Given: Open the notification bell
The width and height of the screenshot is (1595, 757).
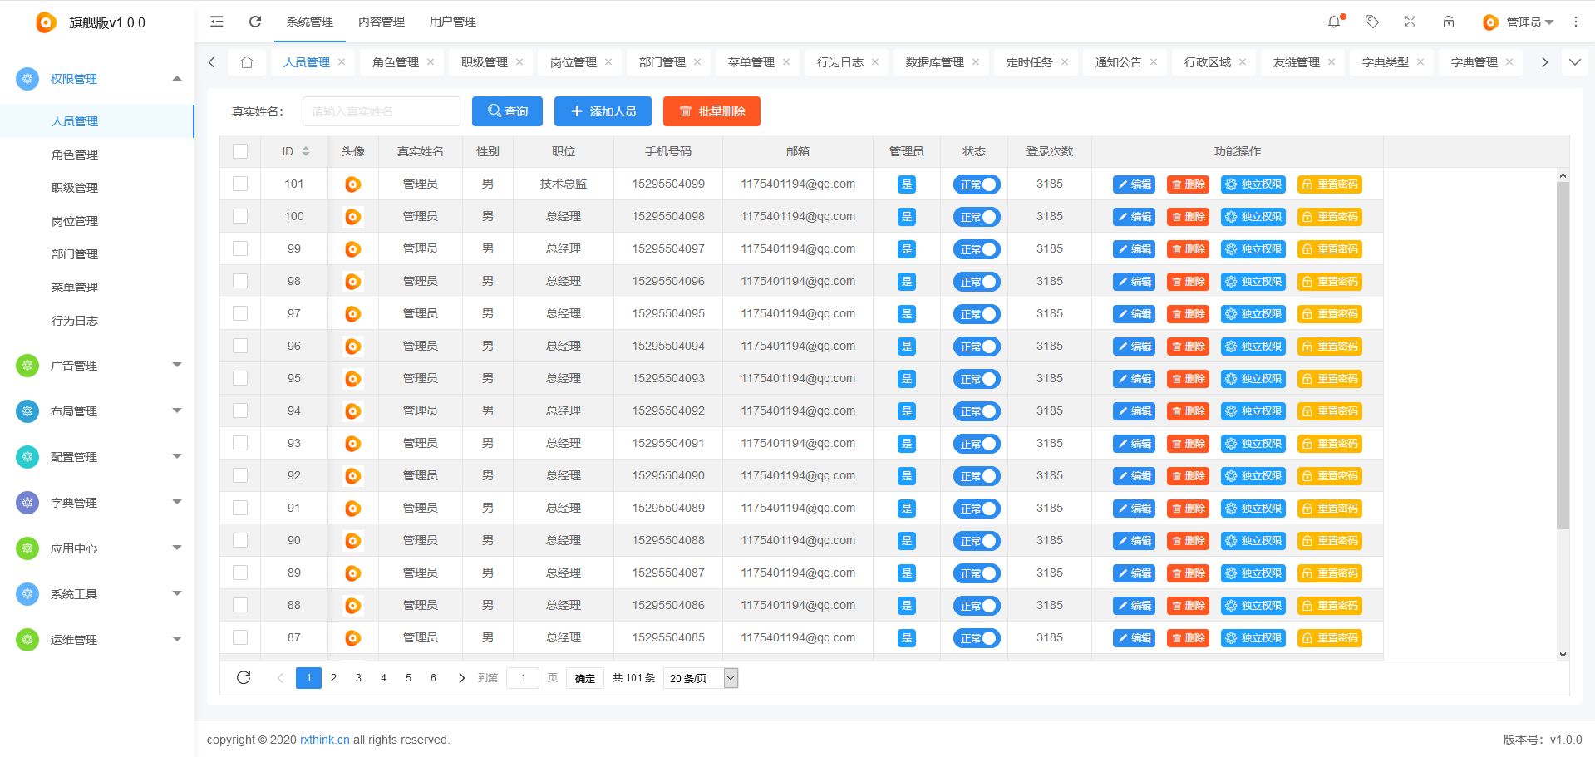Looking at the screenshot, I should pyautogui.click(x=1334, y=22).
